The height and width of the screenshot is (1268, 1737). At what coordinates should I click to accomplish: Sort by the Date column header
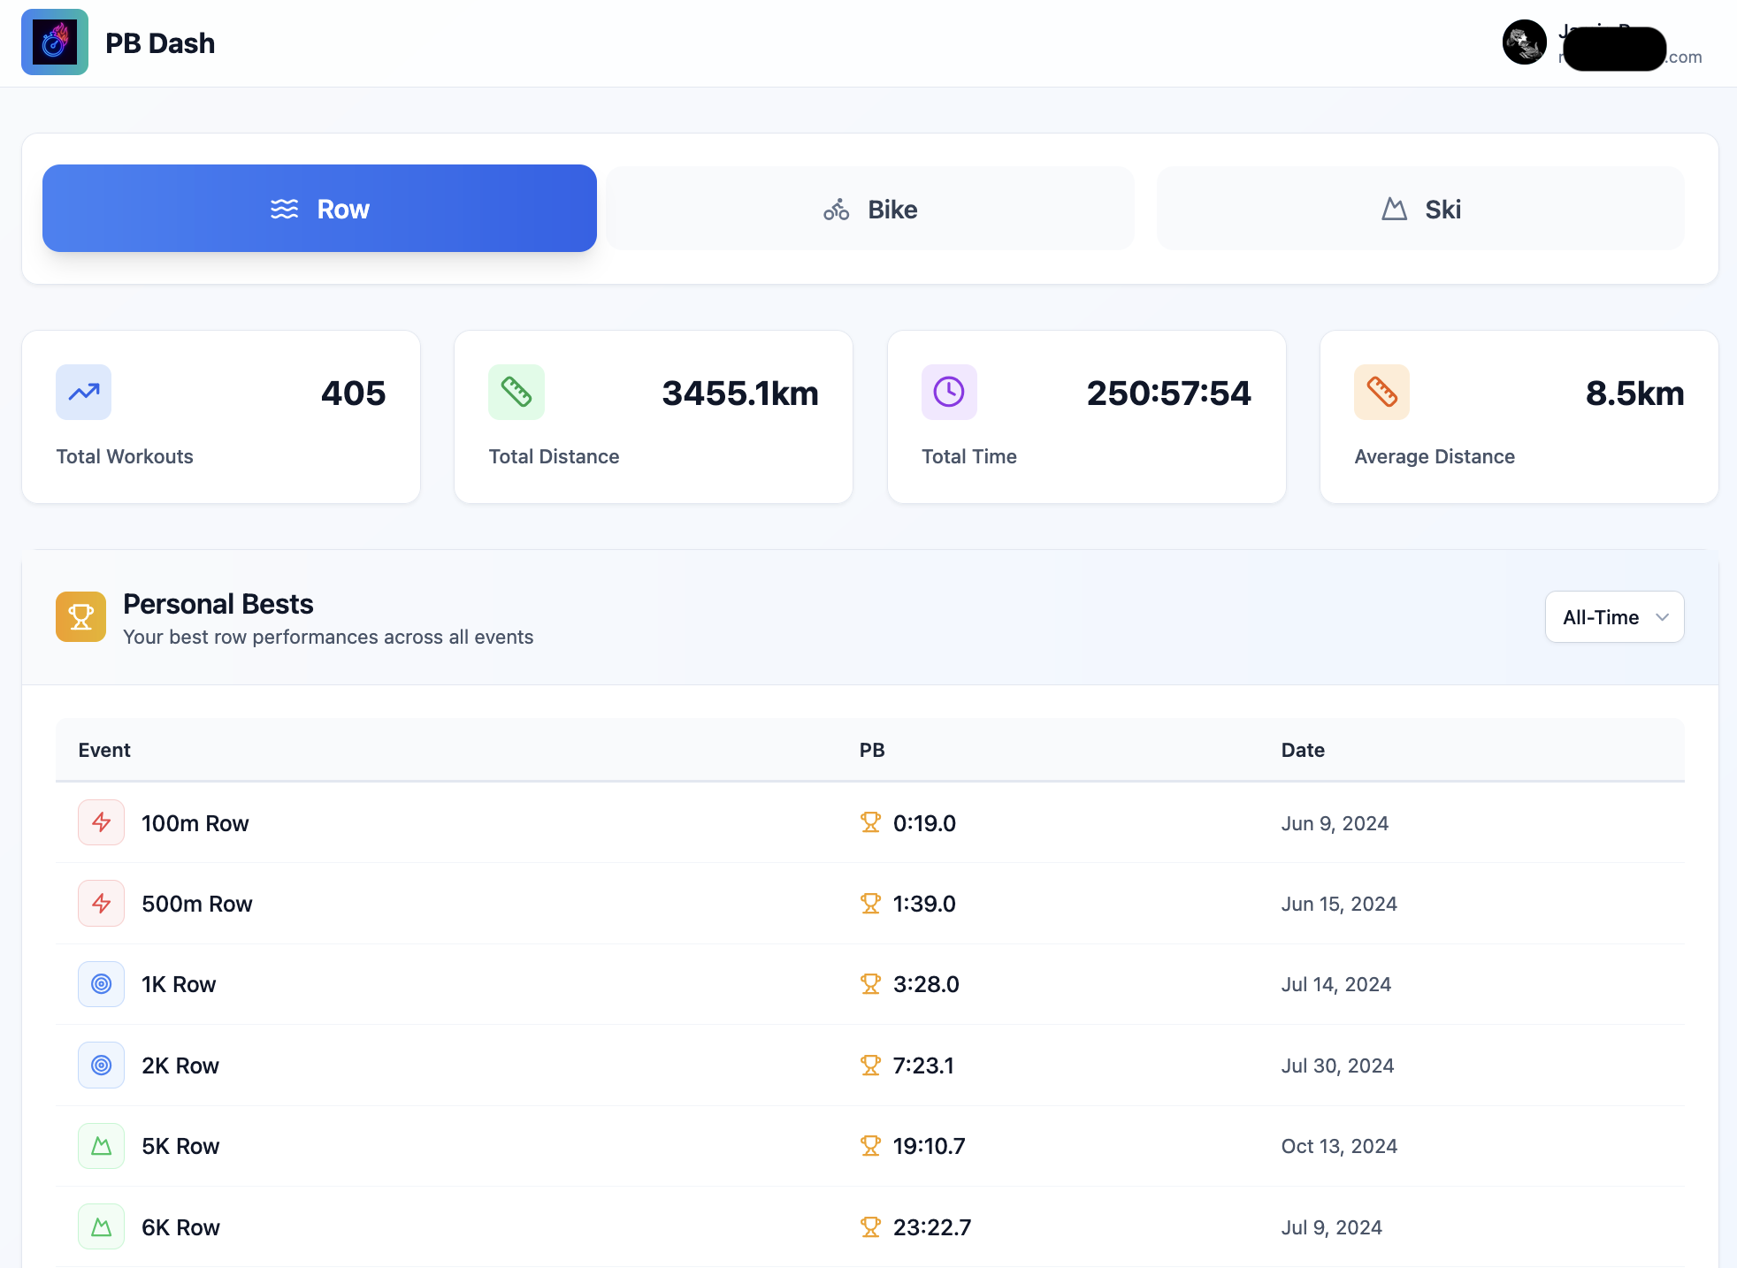[x=1302, y=750]
